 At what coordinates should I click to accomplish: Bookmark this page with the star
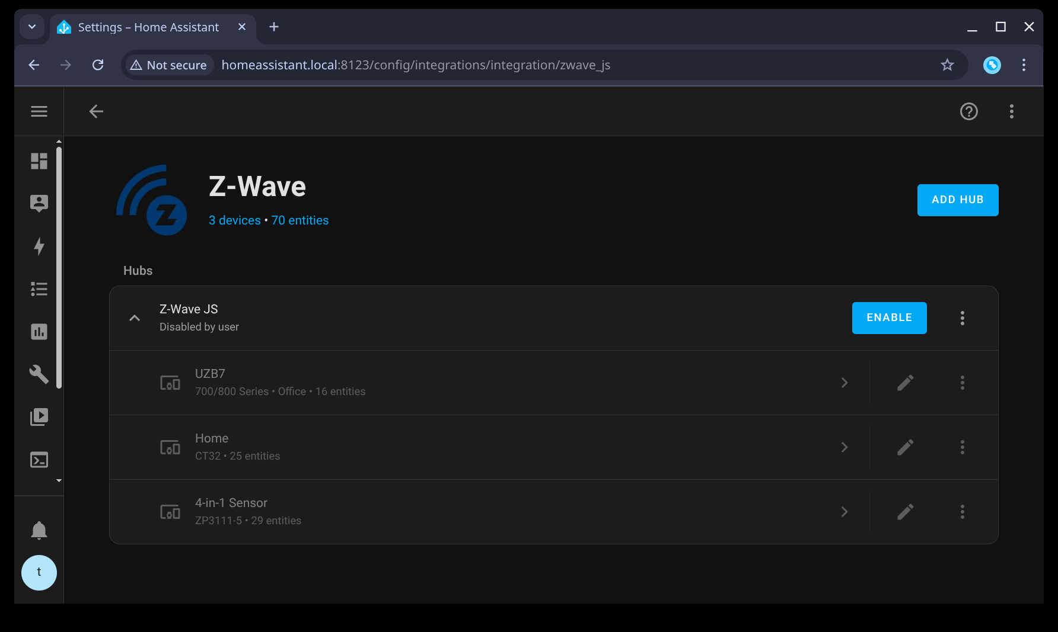click(947, 65)
